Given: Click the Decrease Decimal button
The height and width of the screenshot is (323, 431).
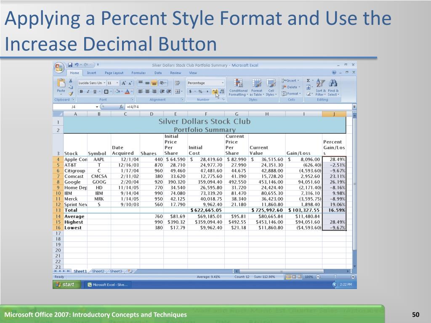Looking at the screenshot, I should click(222, 91).
